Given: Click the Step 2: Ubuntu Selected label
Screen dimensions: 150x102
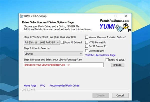Looking at the screenshot, I should pos(37,48).
